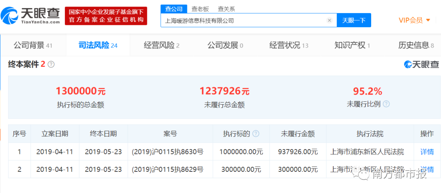Click the 未履行金额 column header

click(298, 134)
